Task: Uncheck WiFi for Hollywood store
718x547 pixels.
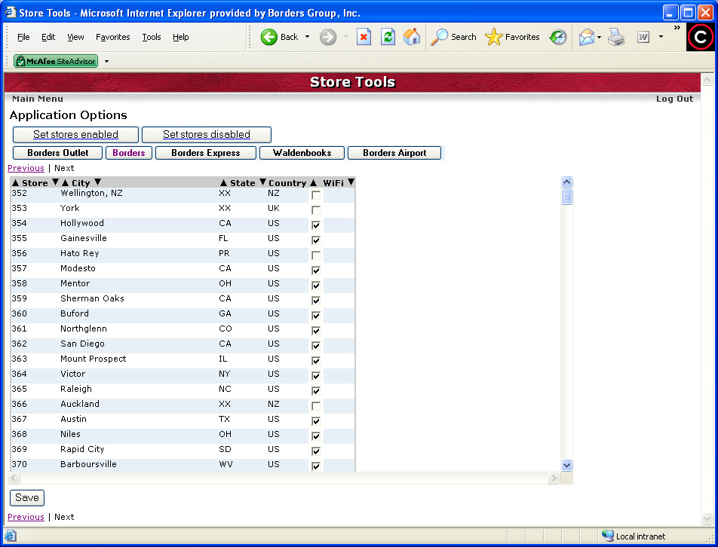Action: pyautogui.click(x=316, y=225)
